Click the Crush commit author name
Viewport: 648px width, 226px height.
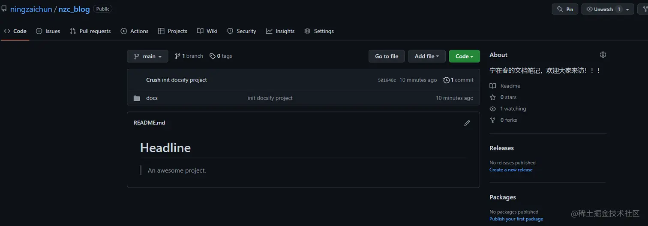[x=153, y=80]
